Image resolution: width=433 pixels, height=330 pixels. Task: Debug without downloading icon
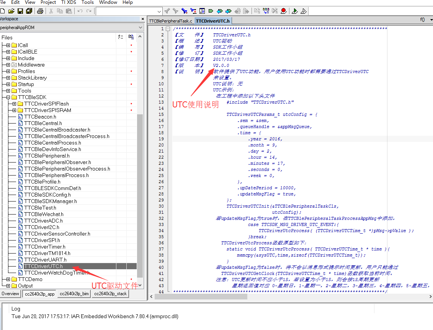tap(304, 11)
